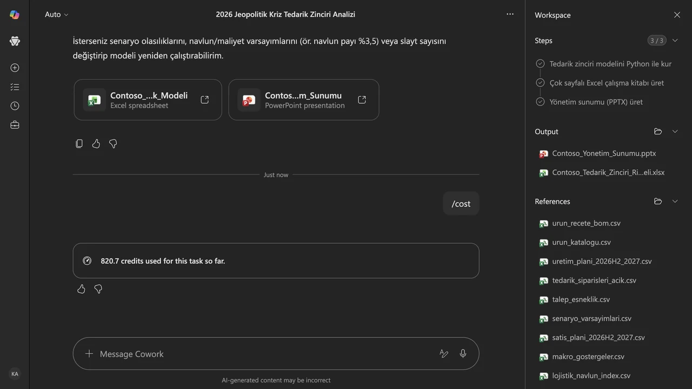Open the tasks list icon in sidebar

pos(15,87)
